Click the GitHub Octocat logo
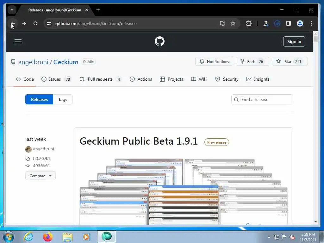The image size is (324, 243). [159, 41]
